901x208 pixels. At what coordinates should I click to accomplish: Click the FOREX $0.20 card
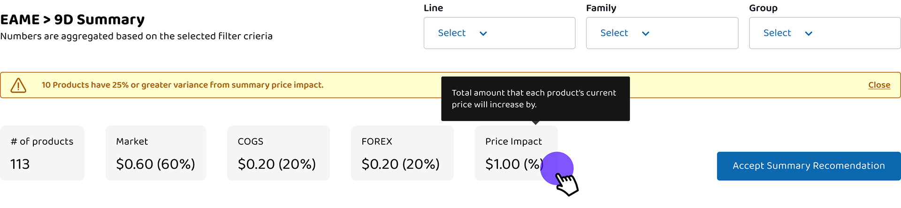(x=402, y=153)
